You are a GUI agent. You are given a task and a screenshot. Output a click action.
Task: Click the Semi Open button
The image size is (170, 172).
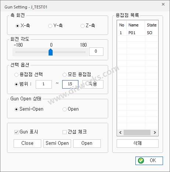57,143
